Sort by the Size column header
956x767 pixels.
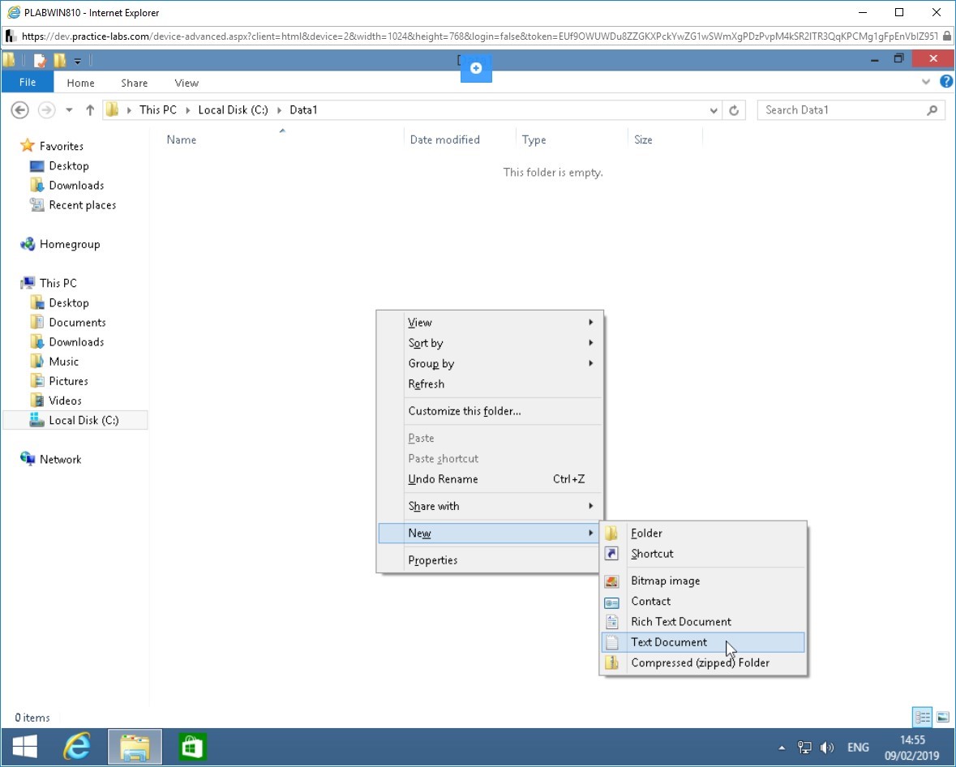click(x=643, y=139)
